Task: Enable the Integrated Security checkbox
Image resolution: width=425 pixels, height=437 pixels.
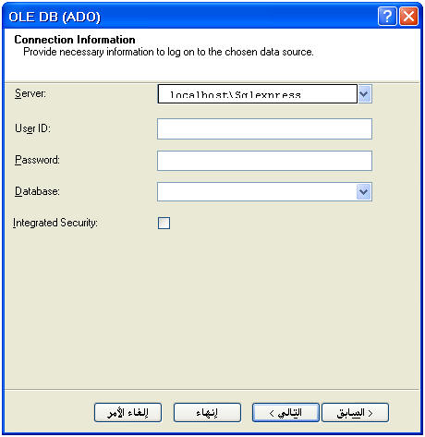Action: (164, 223)
